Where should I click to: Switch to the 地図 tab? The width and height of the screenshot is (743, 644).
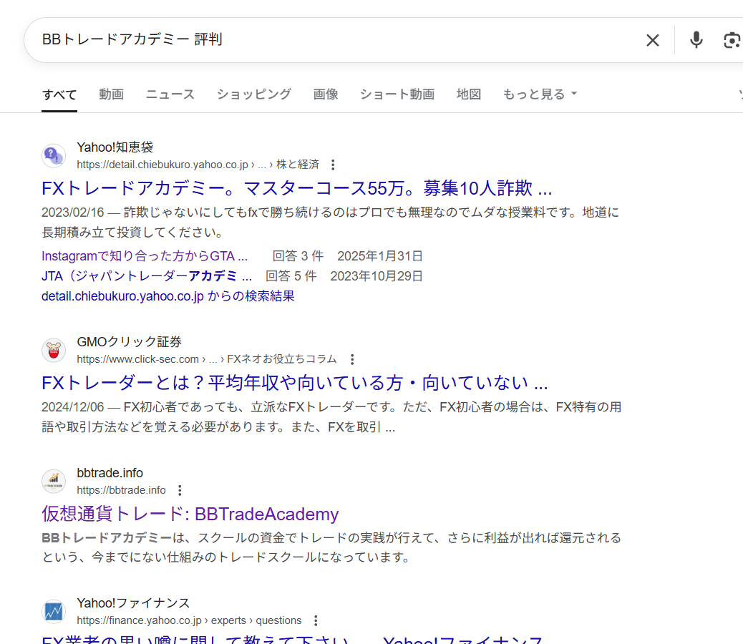pos(469,94)
